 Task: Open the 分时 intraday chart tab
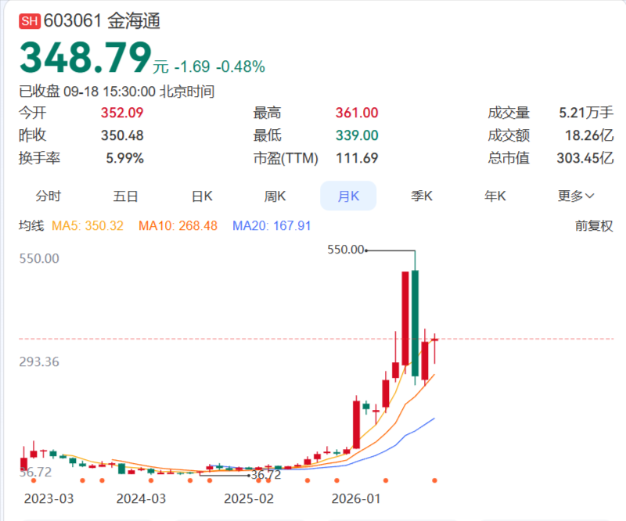click(48, 196)
